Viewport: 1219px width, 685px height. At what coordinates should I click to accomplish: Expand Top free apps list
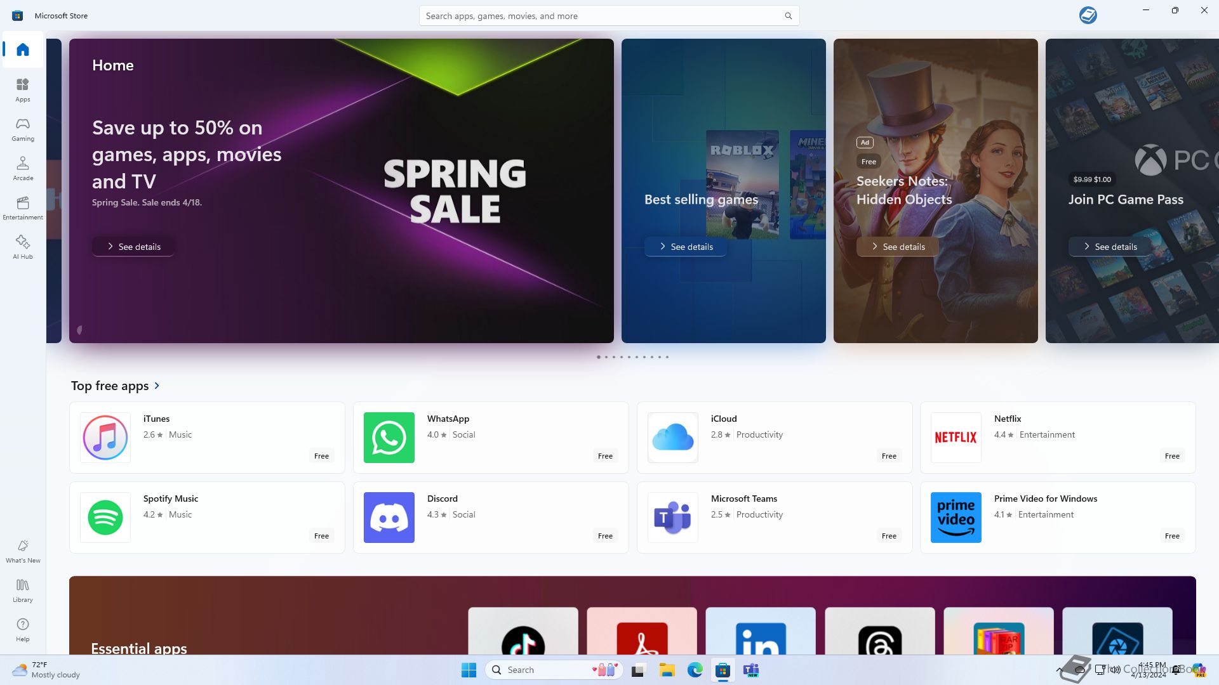pyautogui.click(x=157, y=386)
